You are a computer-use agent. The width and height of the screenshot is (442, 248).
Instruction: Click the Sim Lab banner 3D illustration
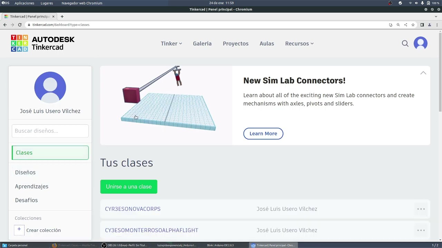(x=166, y=105)
